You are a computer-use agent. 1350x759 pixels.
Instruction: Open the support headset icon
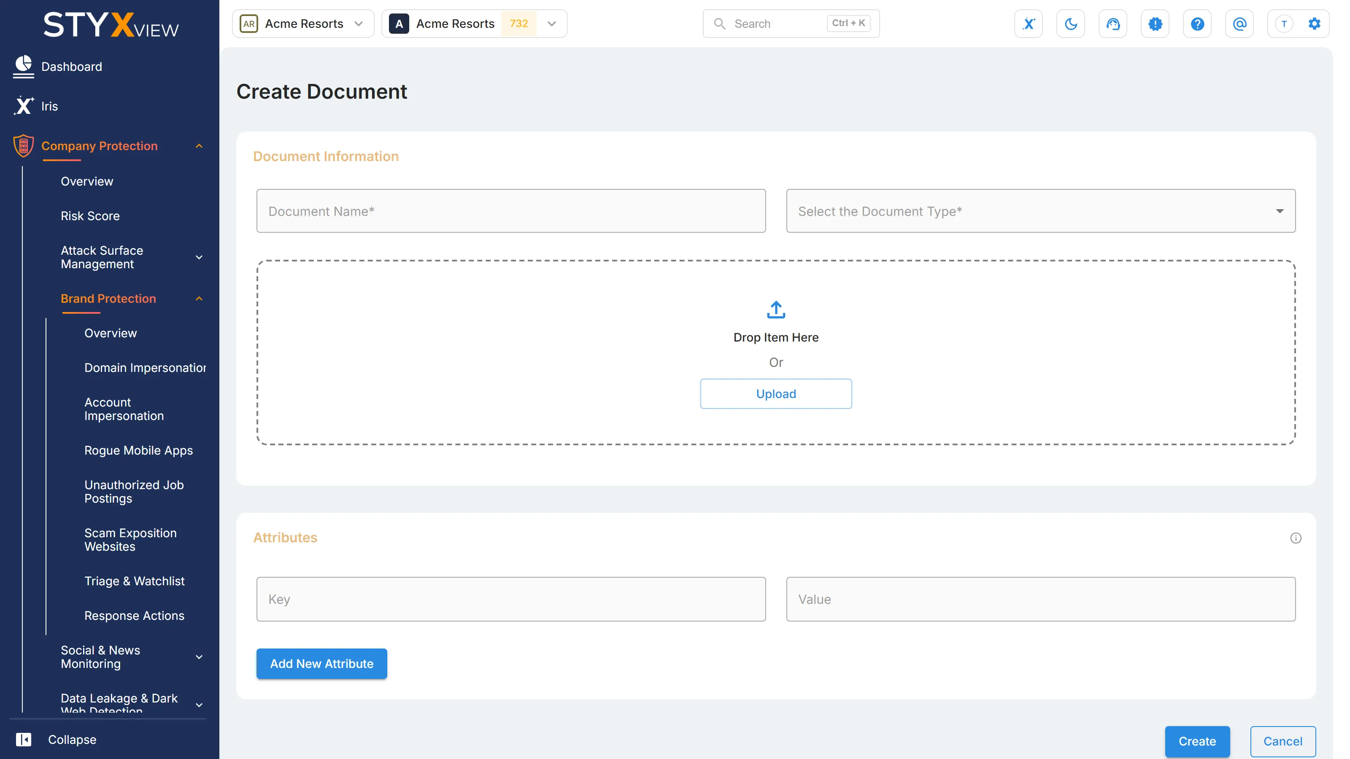pyautogui.click(x=1112, y=24)
